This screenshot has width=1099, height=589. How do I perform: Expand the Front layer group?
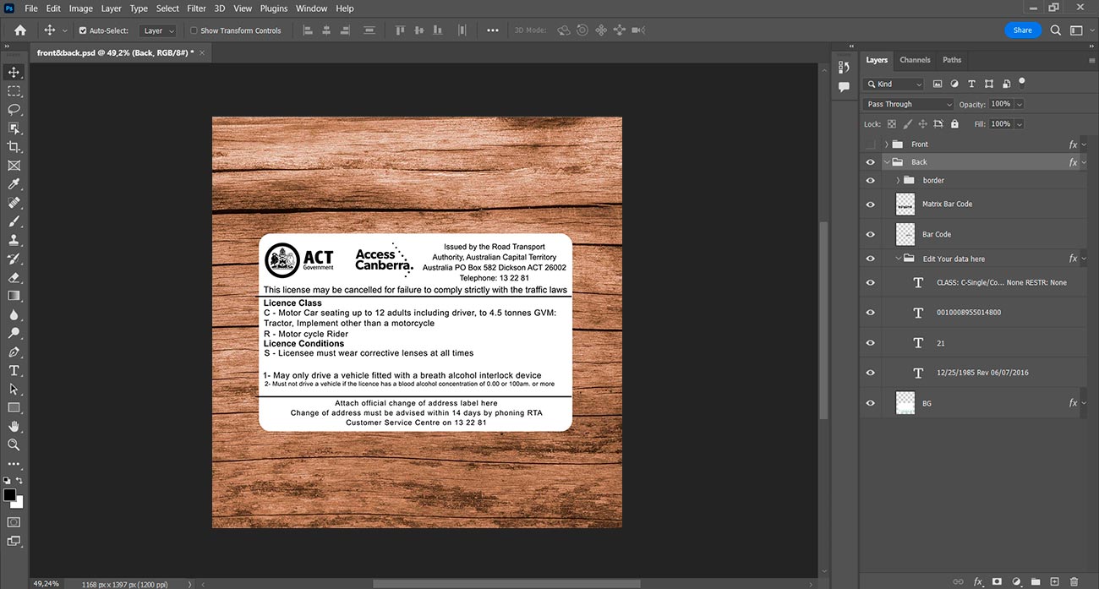886,145
